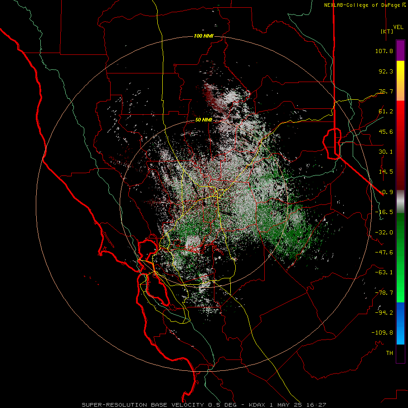Click the [KT] units label
Screen dimensions: 408x408
[x=387, y=31]
